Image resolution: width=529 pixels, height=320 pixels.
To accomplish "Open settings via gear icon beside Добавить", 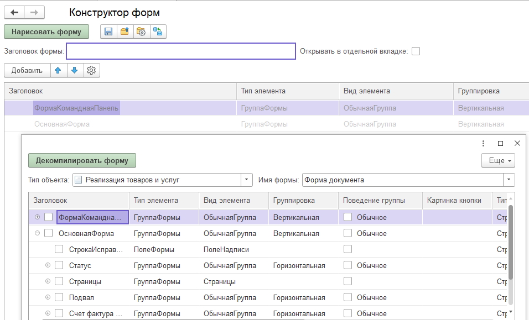I will [91, 70].
